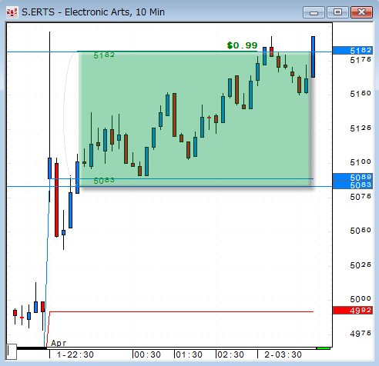
Task: Click the horizontal scrollbar thumb at bottom left
Action: pos(12,351)
